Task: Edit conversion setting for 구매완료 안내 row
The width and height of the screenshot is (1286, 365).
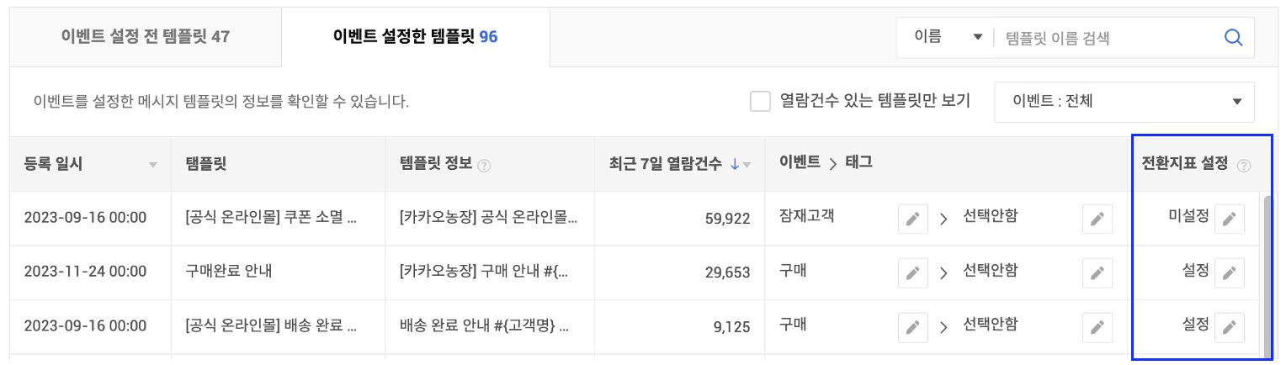Action: pyautogui.click(x=1230, y=272)
